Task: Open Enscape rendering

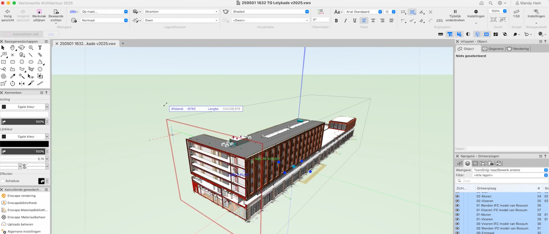Action: tap(21, 196)
